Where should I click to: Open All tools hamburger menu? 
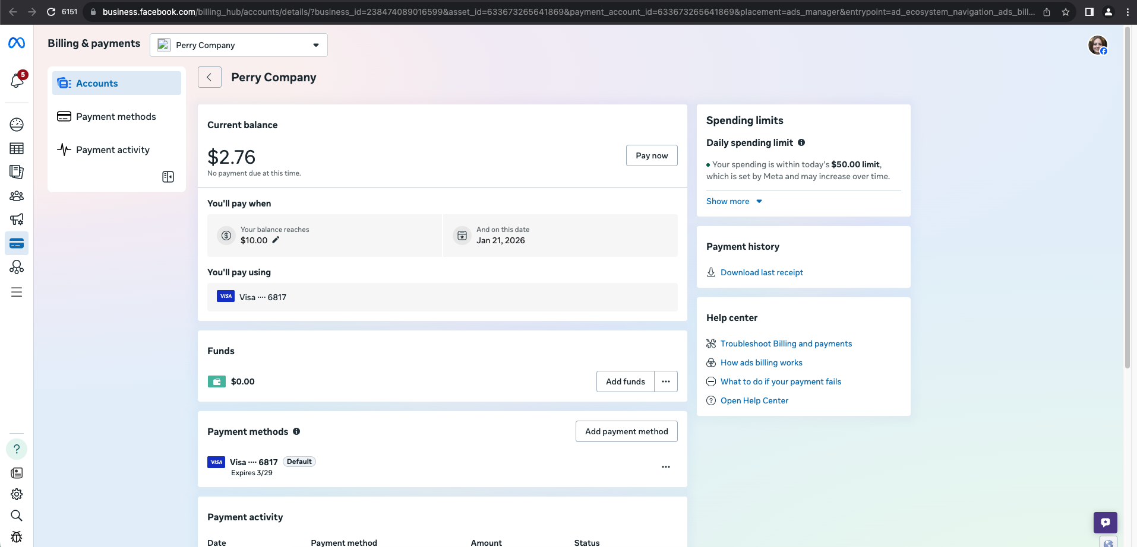(x=17, y=292)
